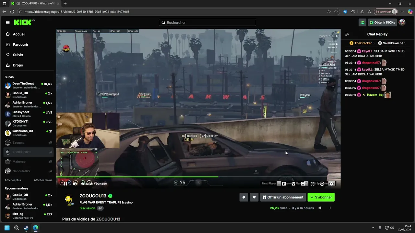This screenshot has height=233, width=415.
Task: Open Windows taskbar search
Action: [17, 228]
